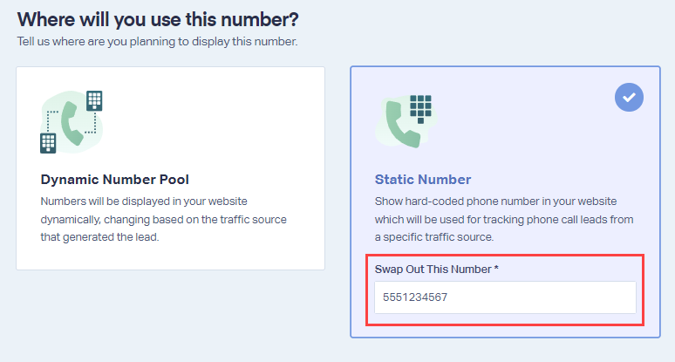The width and height of the screenshot is (675, 362).
Task: Click the green handset in Dynamic Number Pool icon
Action: pos(72,123)
